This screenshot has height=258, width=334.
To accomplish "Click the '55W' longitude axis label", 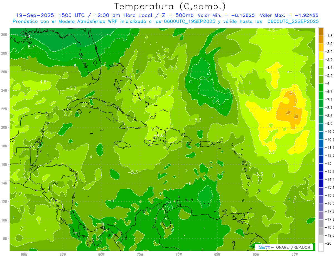I will [295, 254].
